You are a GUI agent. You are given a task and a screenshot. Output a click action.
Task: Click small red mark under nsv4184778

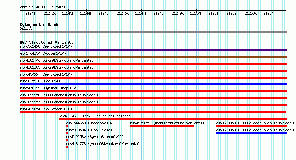(x=67, y=147)
